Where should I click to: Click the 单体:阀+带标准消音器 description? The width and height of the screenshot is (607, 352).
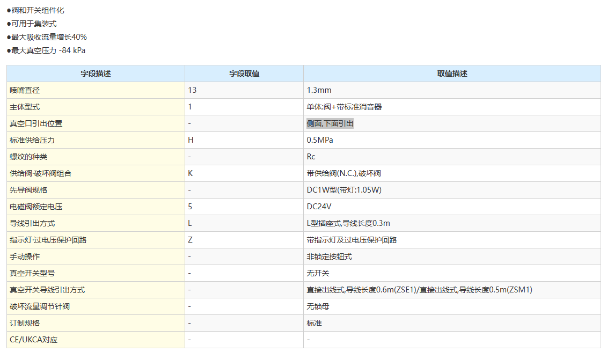tap(344, 107)
